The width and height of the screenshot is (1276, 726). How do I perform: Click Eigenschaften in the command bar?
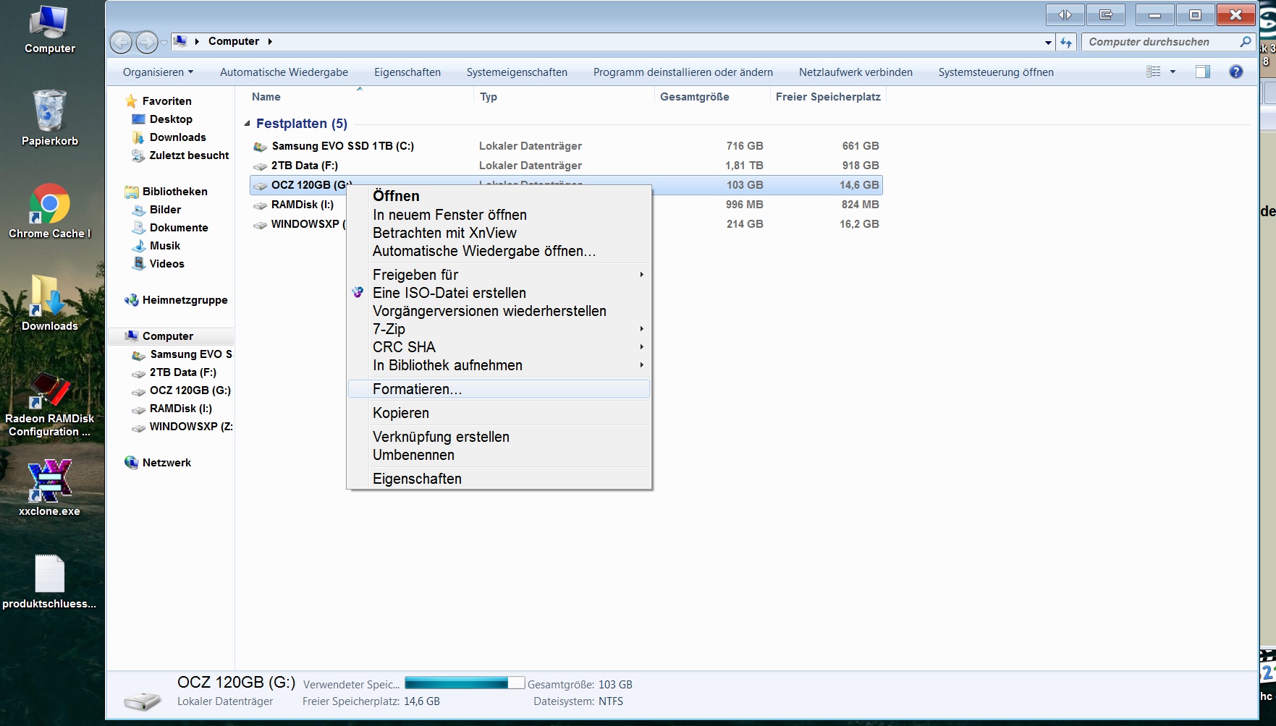point(407,72)
